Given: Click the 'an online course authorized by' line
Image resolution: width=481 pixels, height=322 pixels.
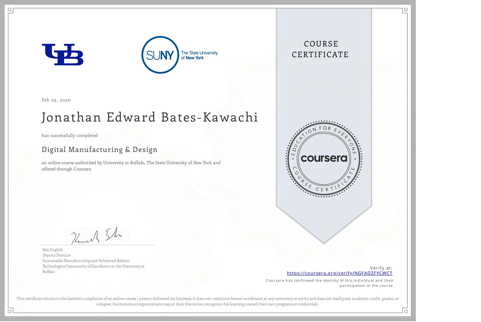Looking at the screenshot, I should coord(131,163).
